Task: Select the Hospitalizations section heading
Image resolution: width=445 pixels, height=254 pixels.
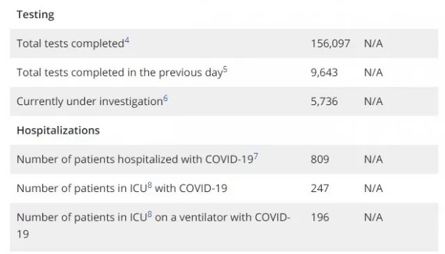Action: 58,130
